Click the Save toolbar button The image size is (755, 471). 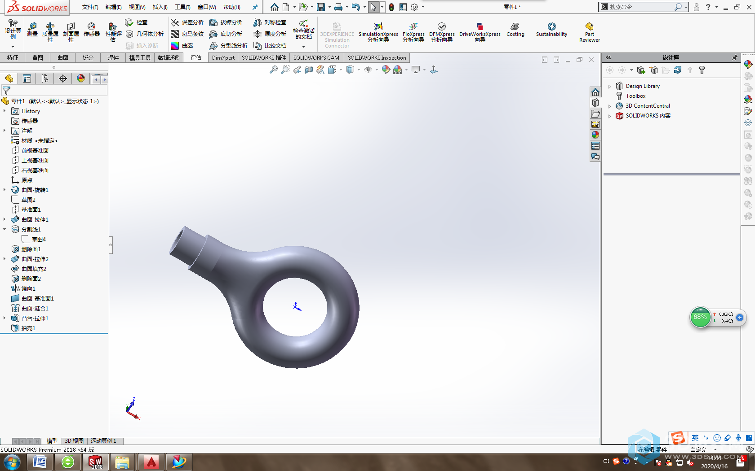click(320, 7)
